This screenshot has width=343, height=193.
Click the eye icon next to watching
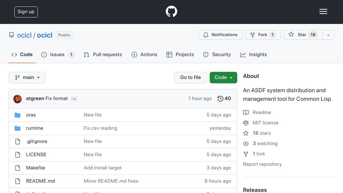click(246, 144)
